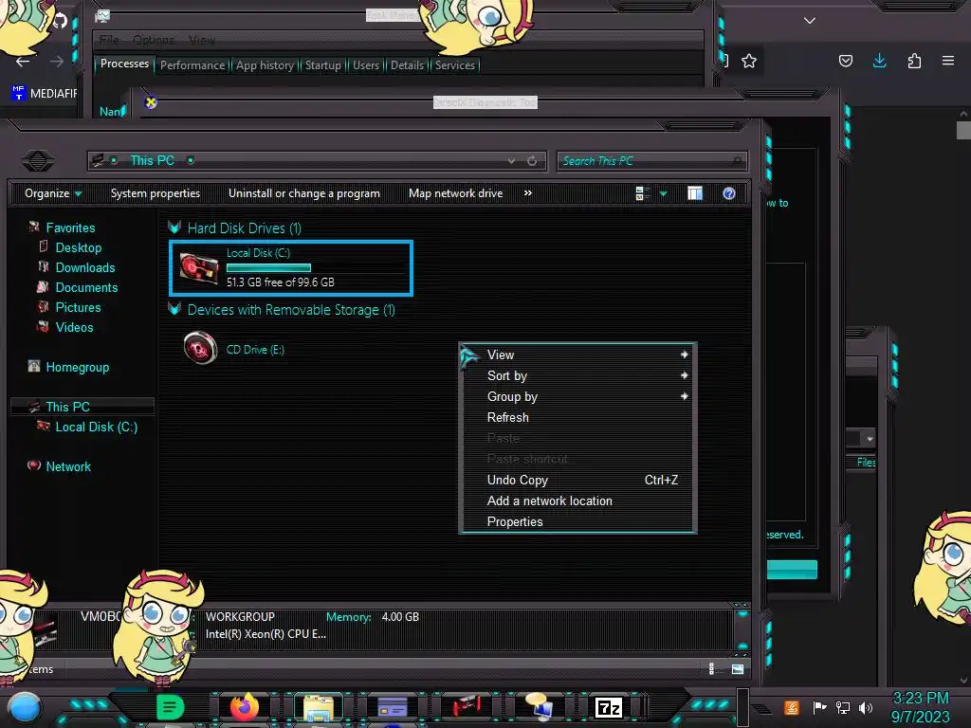The height and width of the screenshot is (728, 971).
Task: Toggle the preview pane icon
Action: [695, 193]
